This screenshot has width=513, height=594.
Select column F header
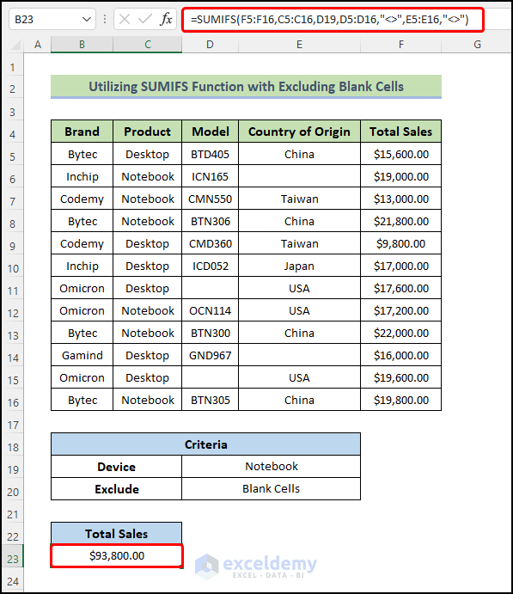401,45
